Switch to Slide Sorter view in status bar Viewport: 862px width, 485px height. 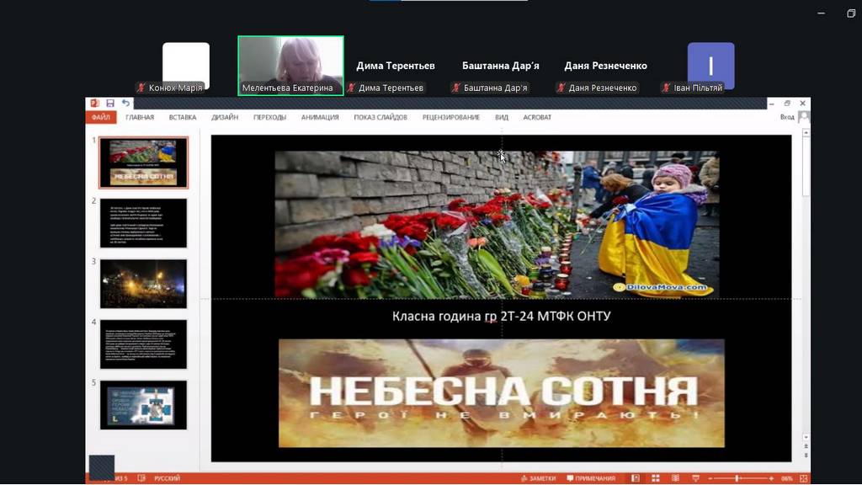point(654,478)
